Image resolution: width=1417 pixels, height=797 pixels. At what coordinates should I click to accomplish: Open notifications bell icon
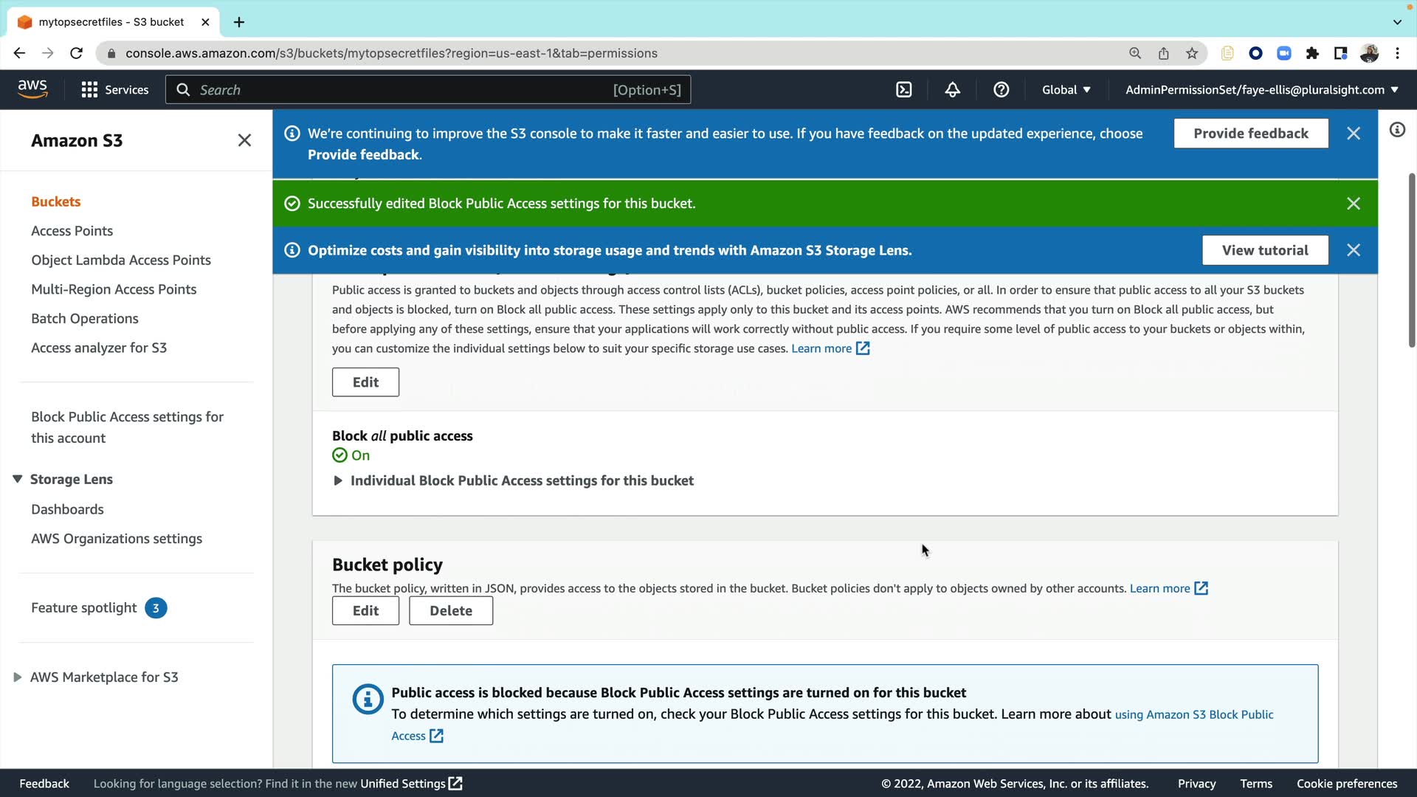point(952,90)
